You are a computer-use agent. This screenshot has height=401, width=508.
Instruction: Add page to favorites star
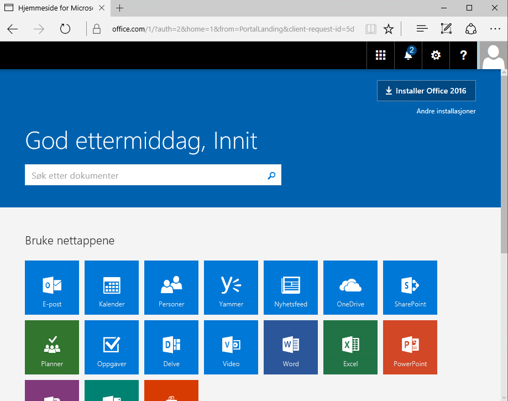click(x=389, y=29)
